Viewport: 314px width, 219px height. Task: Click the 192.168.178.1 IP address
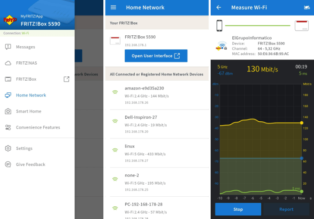136,45
